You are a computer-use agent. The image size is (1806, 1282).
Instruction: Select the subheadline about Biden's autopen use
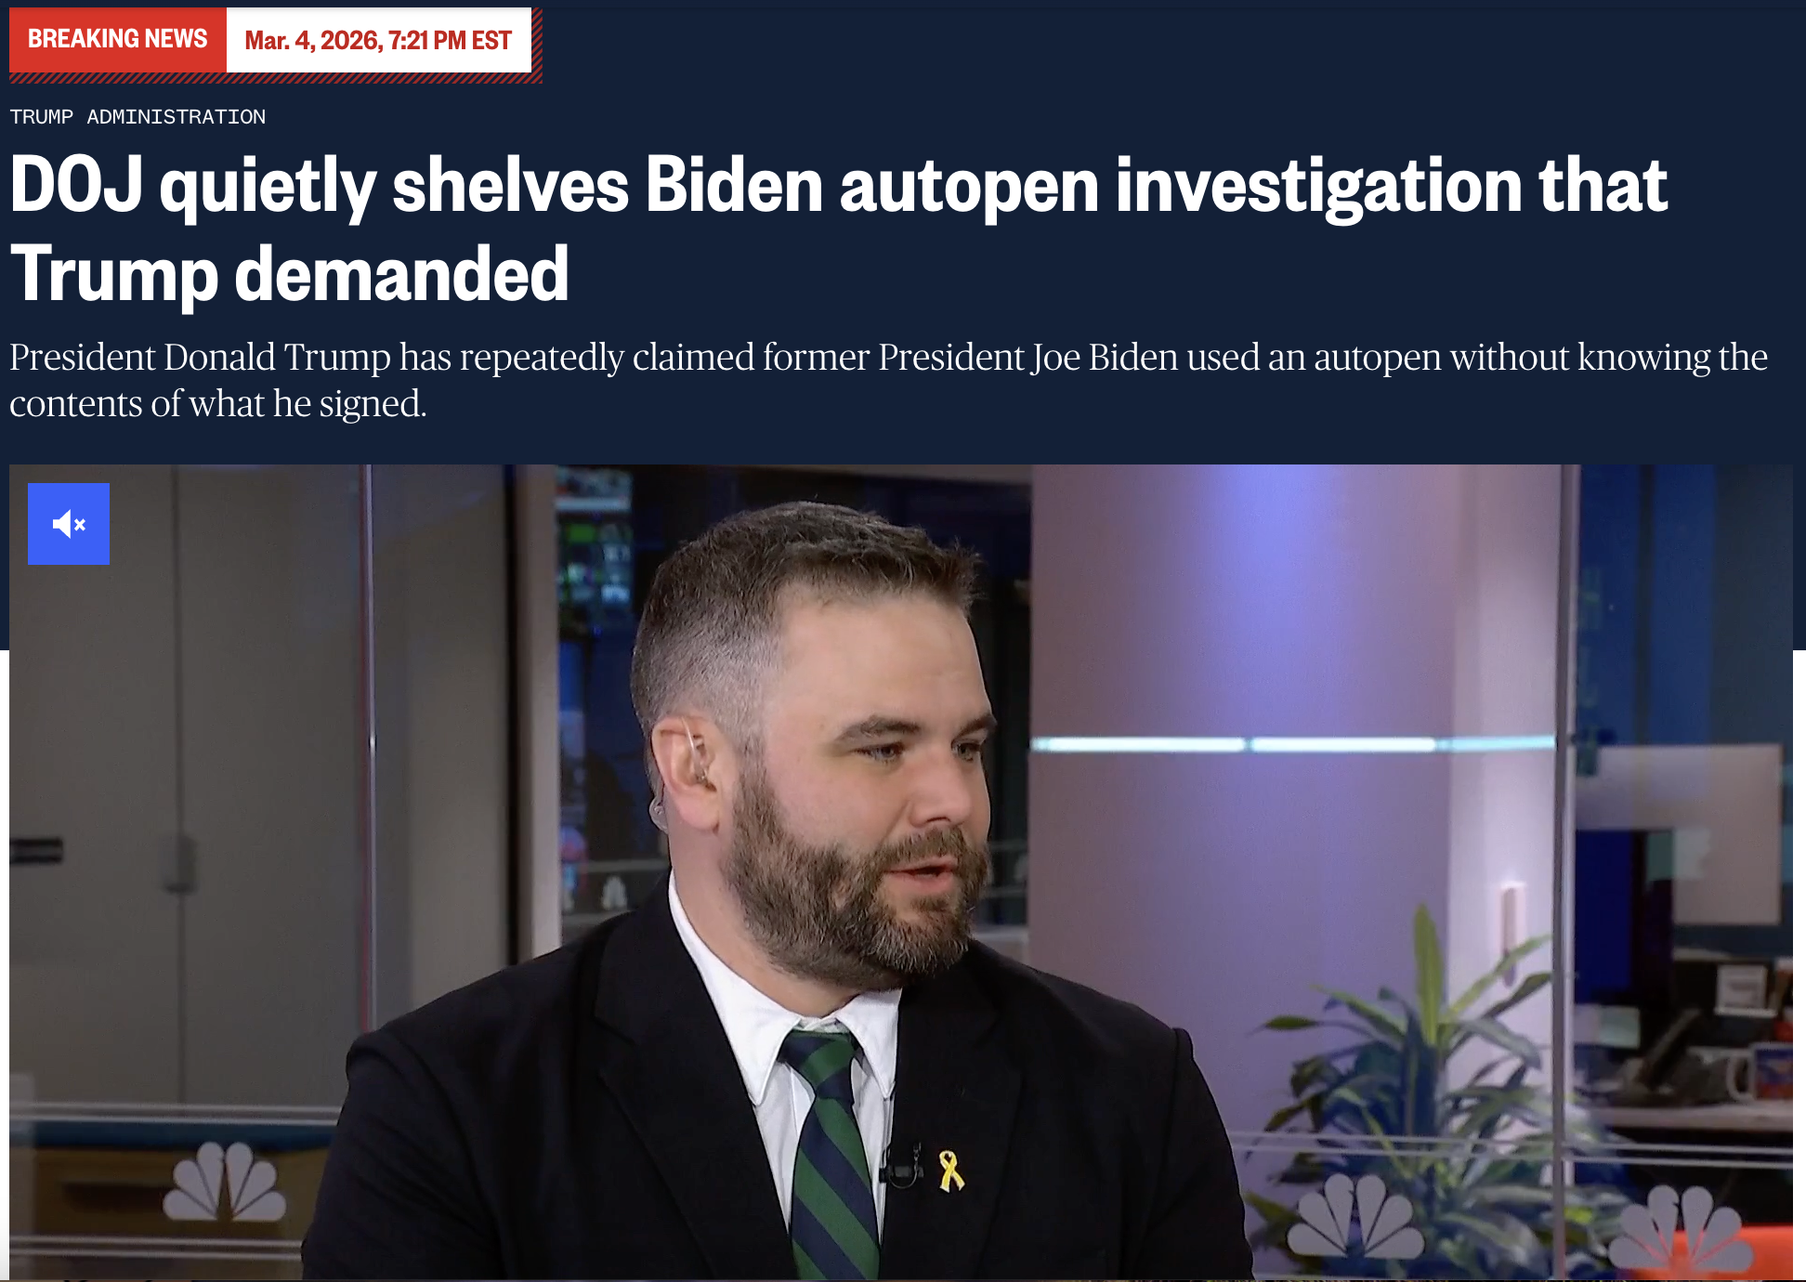tap(888, 380)
